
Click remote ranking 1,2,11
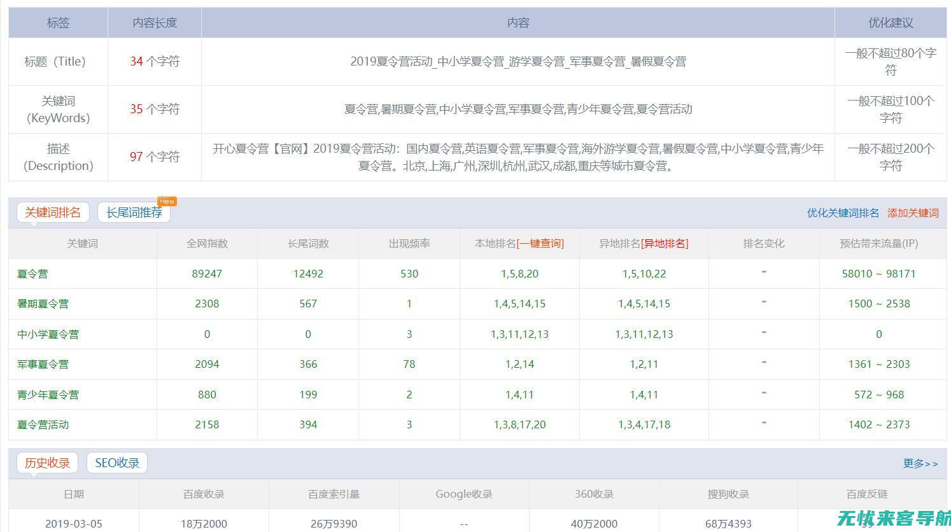tap(644, 365)
